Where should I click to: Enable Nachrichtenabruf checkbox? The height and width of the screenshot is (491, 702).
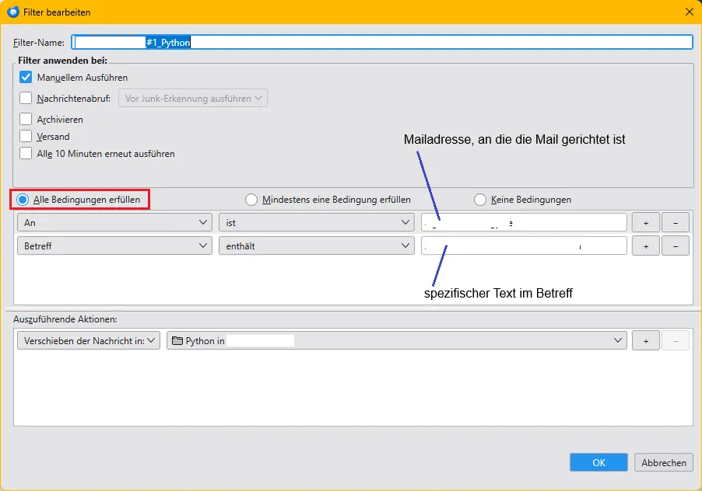tap(26, 98)
